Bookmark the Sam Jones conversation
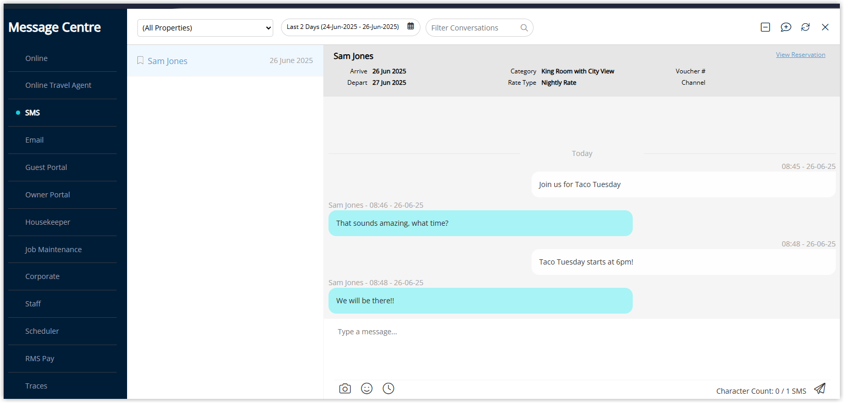Viewport: 844px width, 403px height. point(140,60)
